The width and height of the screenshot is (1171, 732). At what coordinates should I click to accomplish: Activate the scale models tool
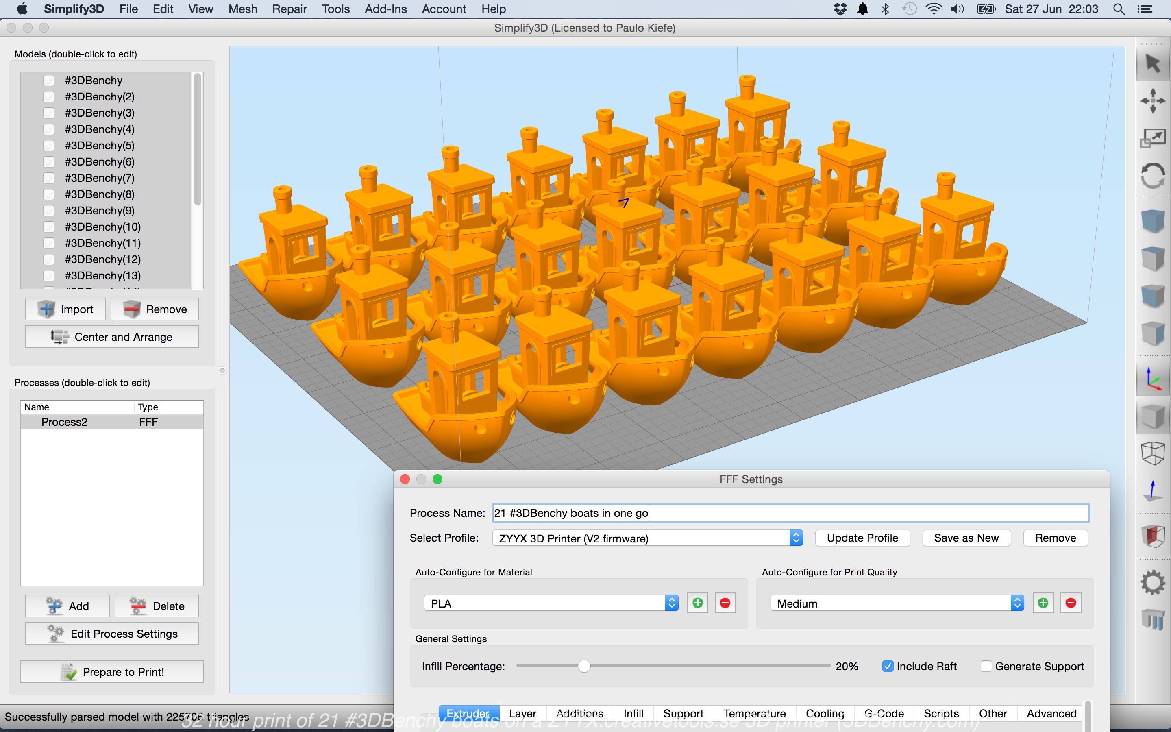[x=1153, y=138]
